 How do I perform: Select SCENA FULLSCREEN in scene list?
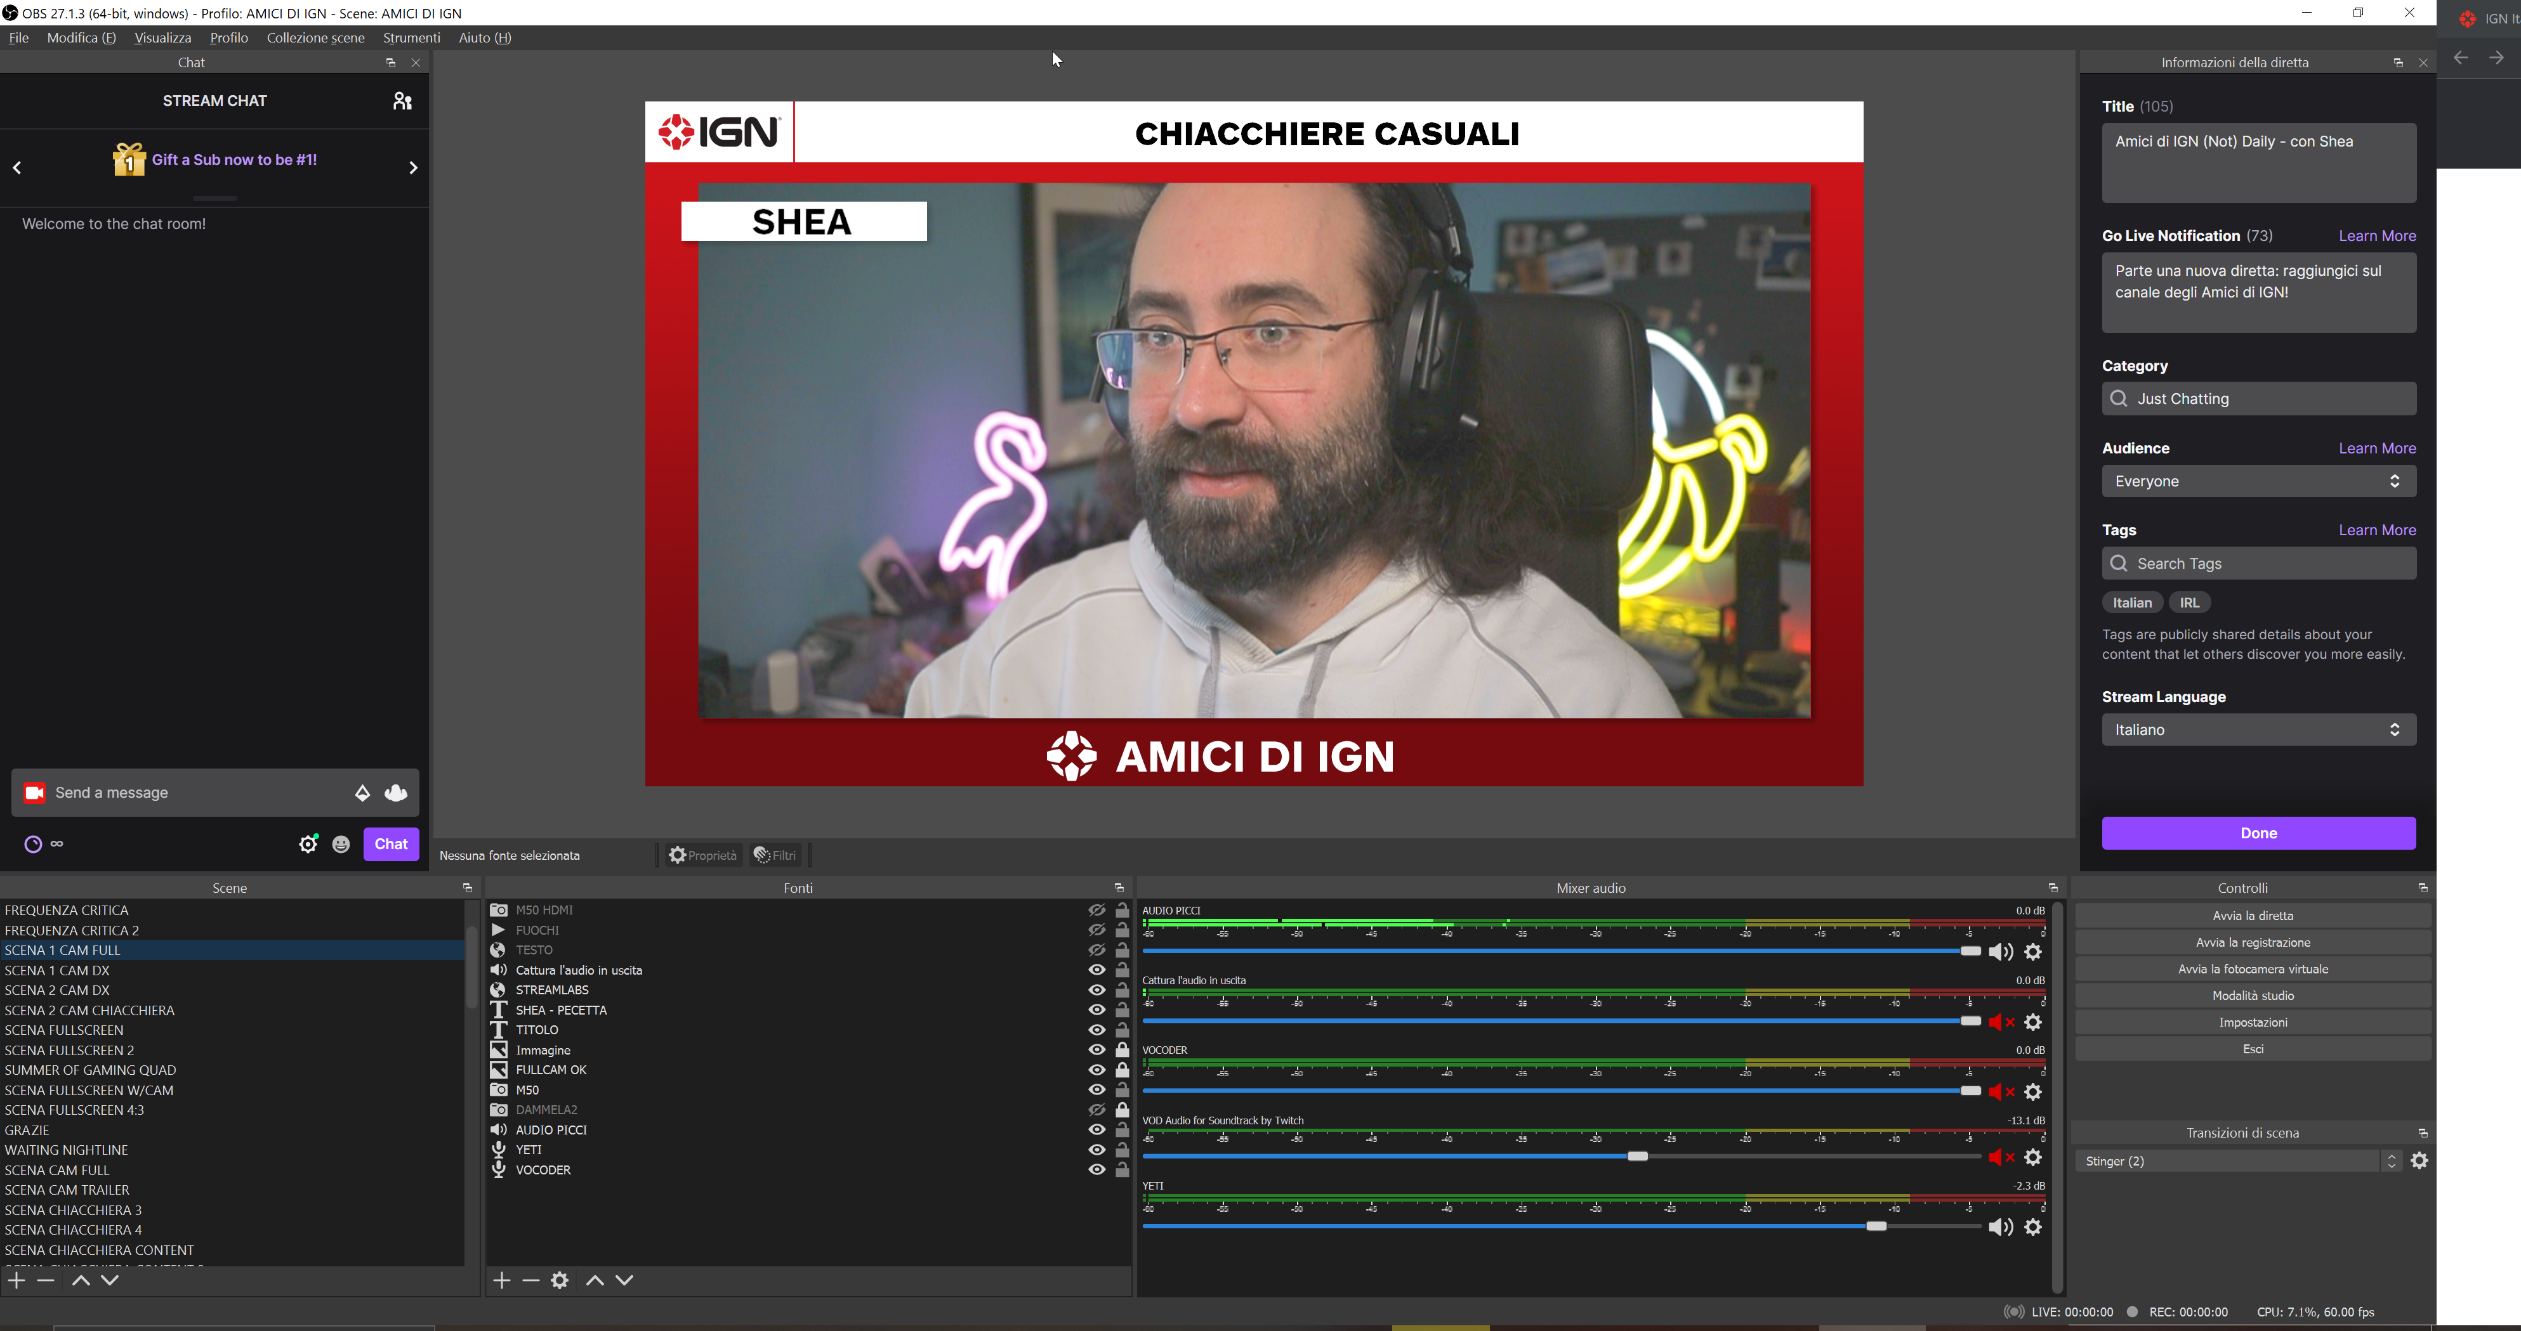(x=232, y=1030)
